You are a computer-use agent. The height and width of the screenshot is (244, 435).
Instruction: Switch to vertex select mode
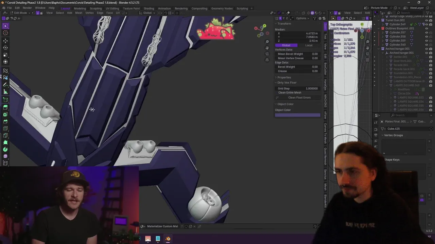(x=34, y=13)
